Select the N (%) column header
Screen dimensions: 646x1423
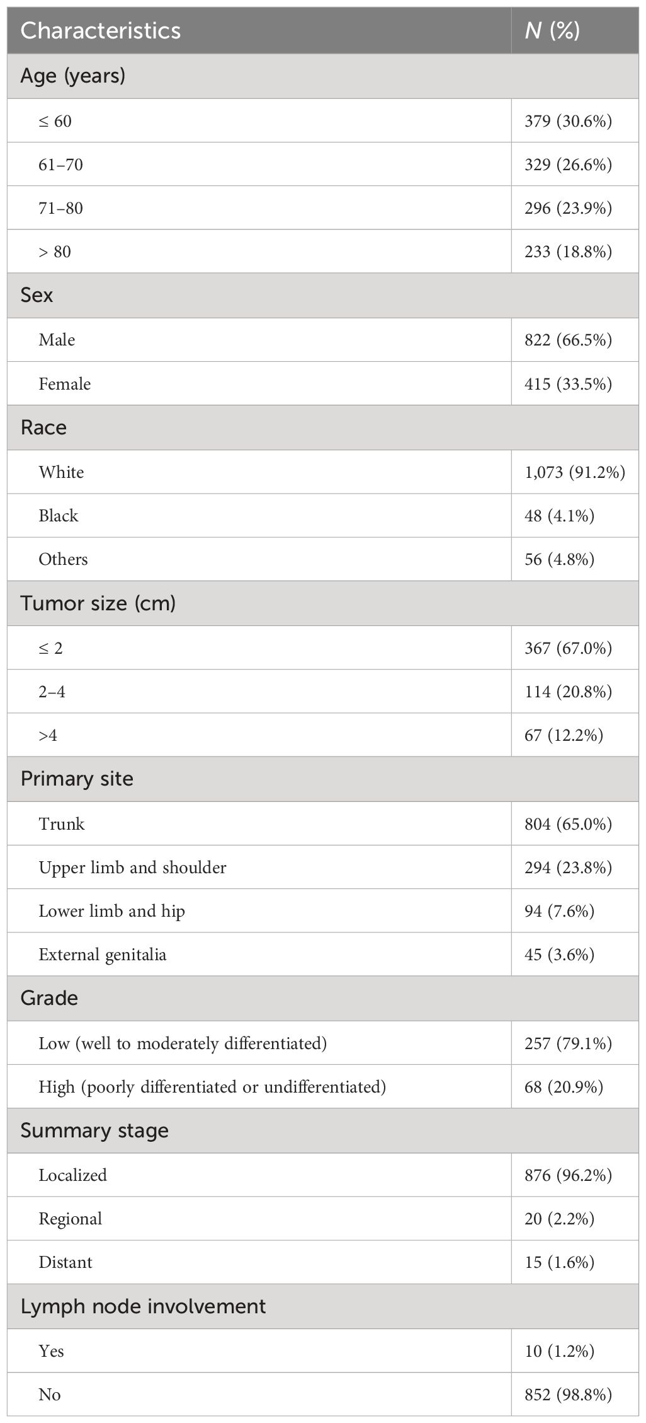coord(552,30)
